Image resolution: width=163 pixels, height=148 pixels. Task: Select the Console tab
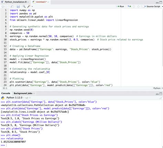point(6,93)
